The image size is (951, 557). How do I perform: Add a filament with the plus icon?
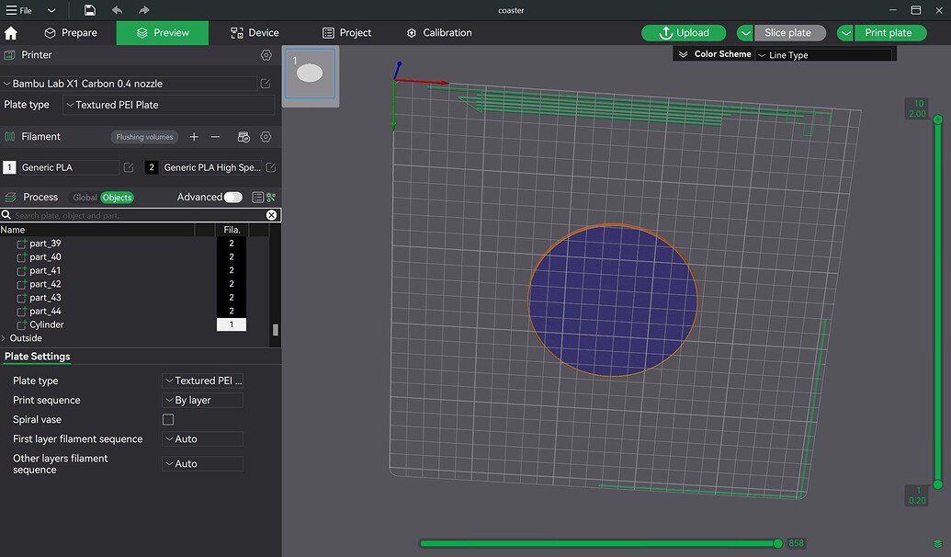click(194, 137)
